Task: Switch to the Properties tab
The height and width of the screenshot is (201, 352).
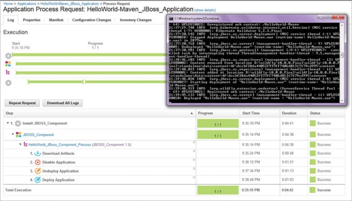Action: [x=32, y=20]
